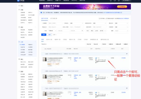Screen dimensions: 141x99
Task: Click the Douyin source icon in the first order row
Action: pyautogui.click(x=96, y=58)
